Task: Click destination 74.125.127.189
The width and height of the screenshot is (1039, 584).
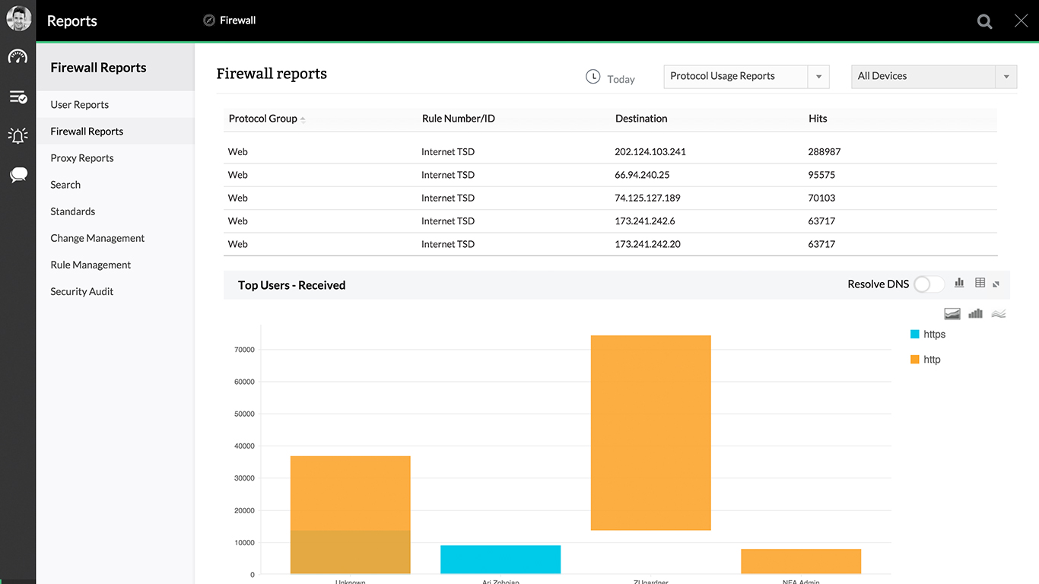Action: [647, 198]
